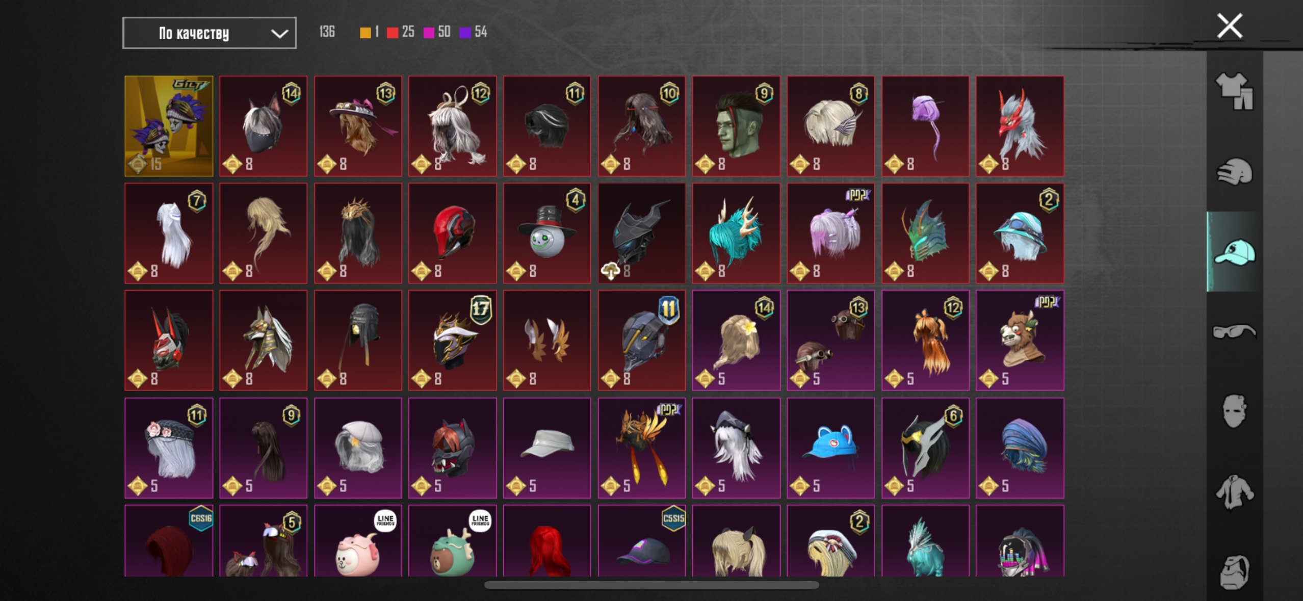Select the jacket category icon
The width and height of the screenshot is (1303, 601).
pos(1234,492)
